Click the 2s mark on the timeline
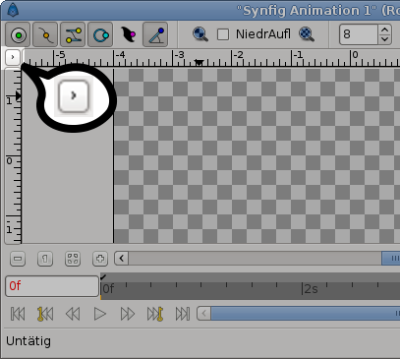 tap(310, 289)
